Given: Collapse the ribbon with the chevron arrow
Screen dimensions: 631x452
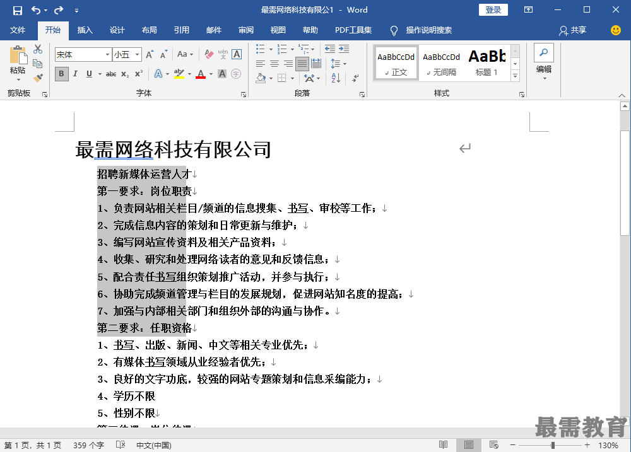Looking at the screenshot, I should 622,95.
